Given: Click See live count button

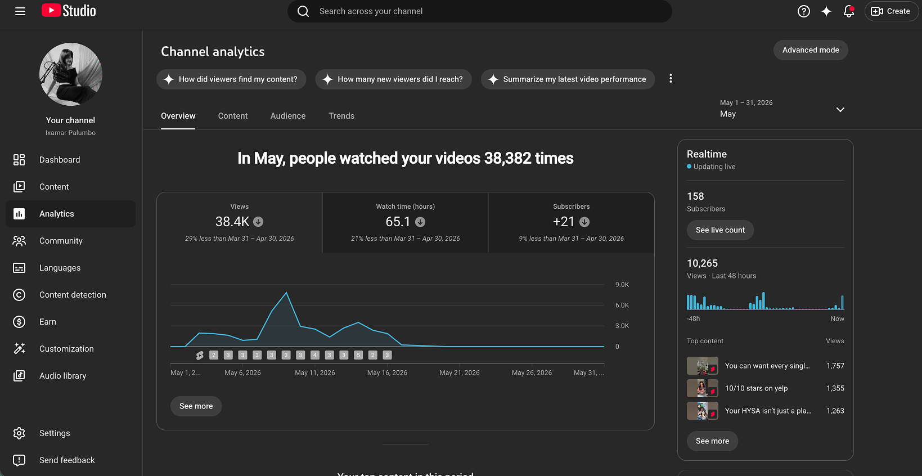Looking at the screenshot, I should [x=720, y=230].
